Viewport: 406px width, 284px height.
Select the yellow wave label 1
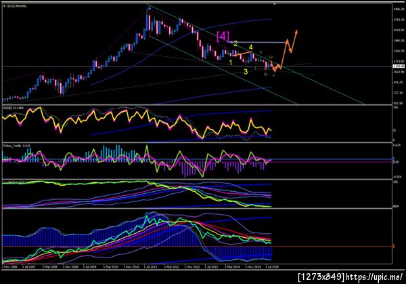(x=231, y=62)
